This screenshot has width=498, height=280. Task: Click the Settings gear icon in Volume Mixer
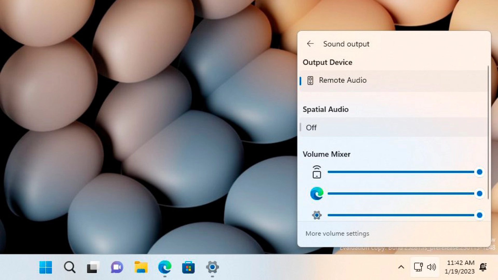317,215
